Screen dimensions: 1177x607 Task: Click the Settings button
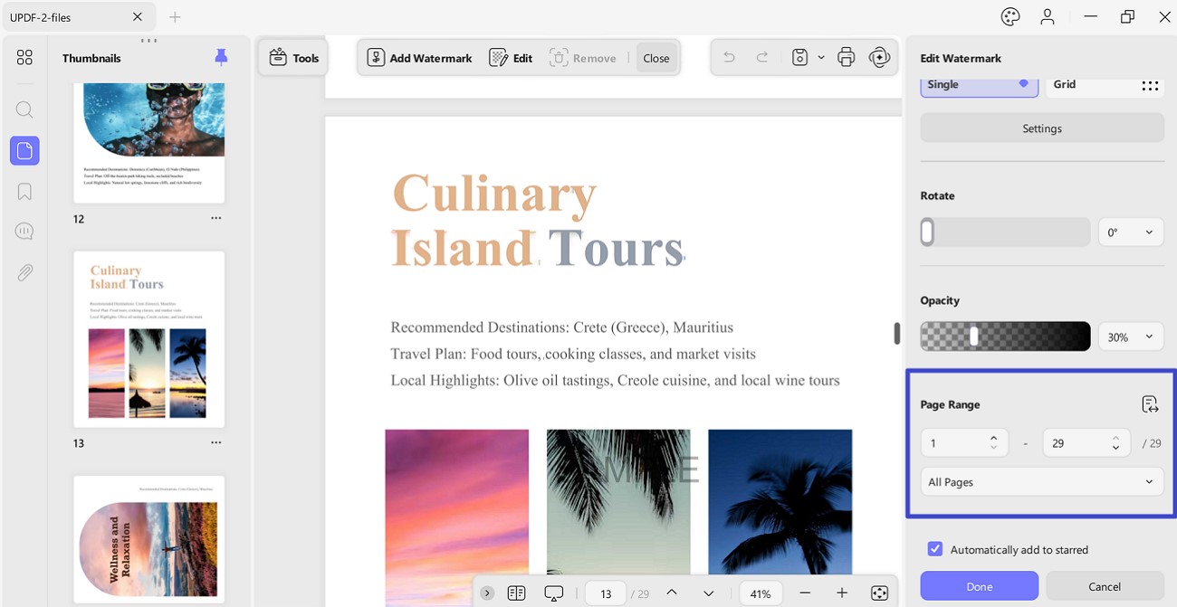pos(1042,128)
